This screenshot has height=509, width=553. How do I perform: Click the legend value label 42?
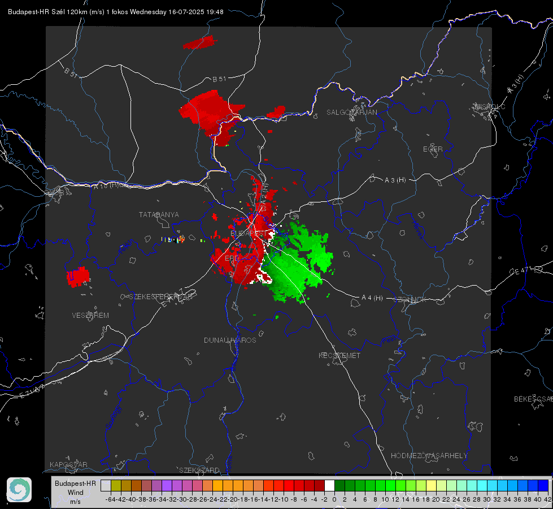pos(548,499)
